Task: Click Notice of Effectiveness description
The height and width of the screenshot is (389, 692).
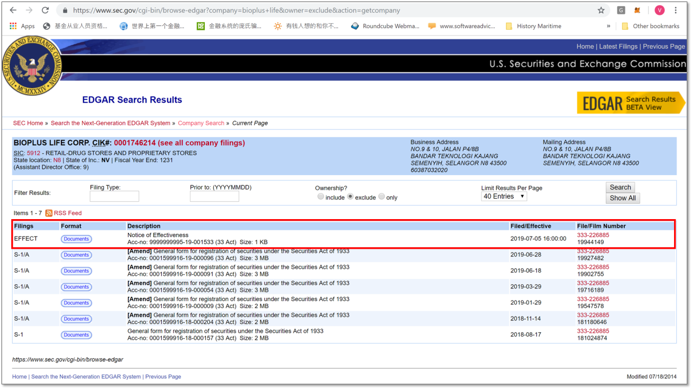Action: (x=158, y=235)
